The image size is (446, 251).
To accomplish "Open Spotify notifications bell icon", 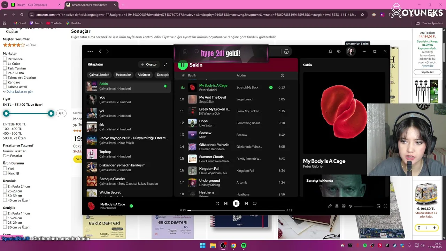I will [x=330, y=52].
